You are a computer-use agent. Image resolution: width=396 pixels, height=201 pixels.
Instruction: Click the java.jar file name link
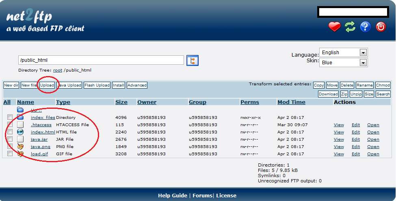click(x=39, y=140)
